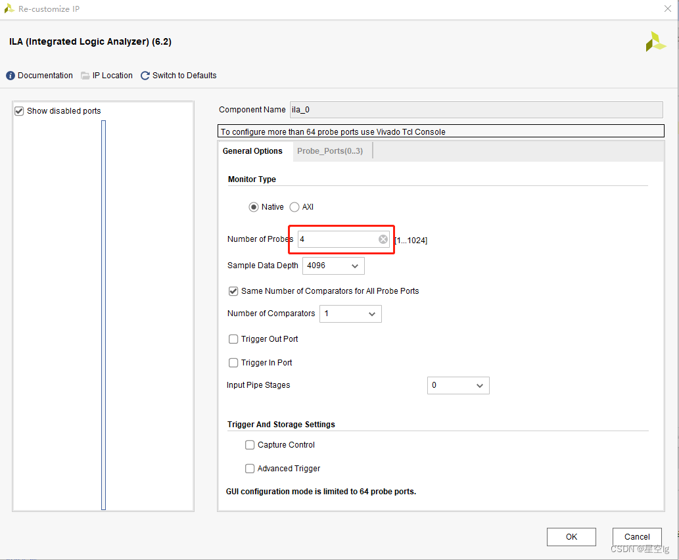Click the Component Name field ila_0
This screenshot has height=560, width=679.
[x=477, y=110]
